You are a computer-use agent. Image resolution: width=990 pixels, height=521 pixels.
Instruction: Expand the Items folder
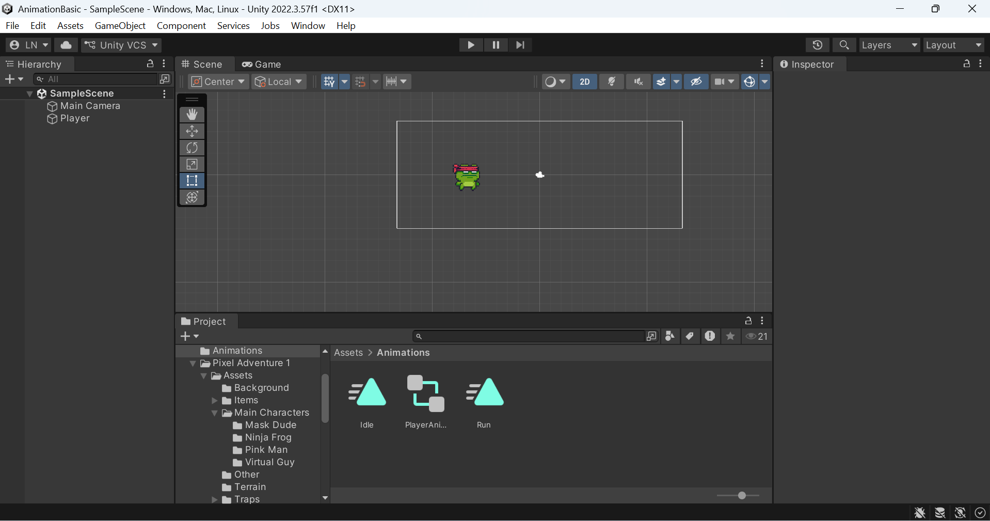(x=215, y=401)
